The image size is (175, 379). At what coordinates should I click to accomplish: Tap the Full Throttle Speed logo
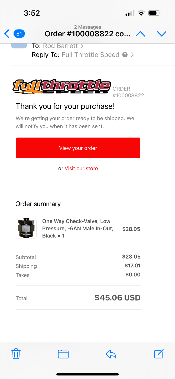coord(62,86)
